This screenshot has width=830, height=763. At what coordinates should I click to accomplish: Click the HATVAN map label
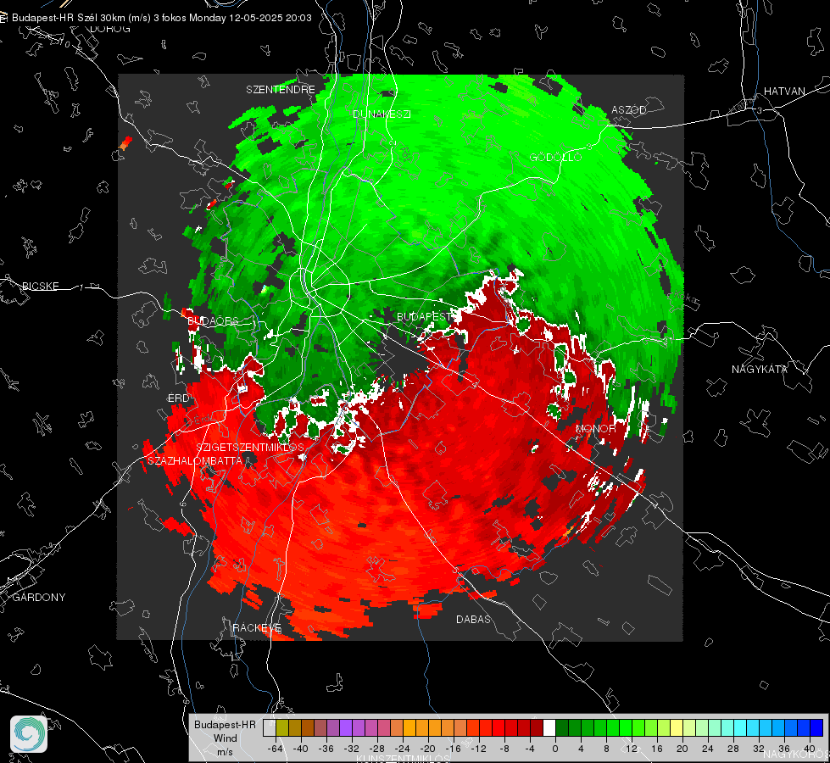pos(784,91)
